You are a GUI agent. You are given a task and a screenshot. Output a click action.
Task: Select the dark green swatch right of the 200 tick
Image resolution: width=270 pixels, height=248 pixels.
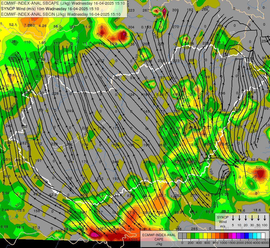(x=193, y=236)
